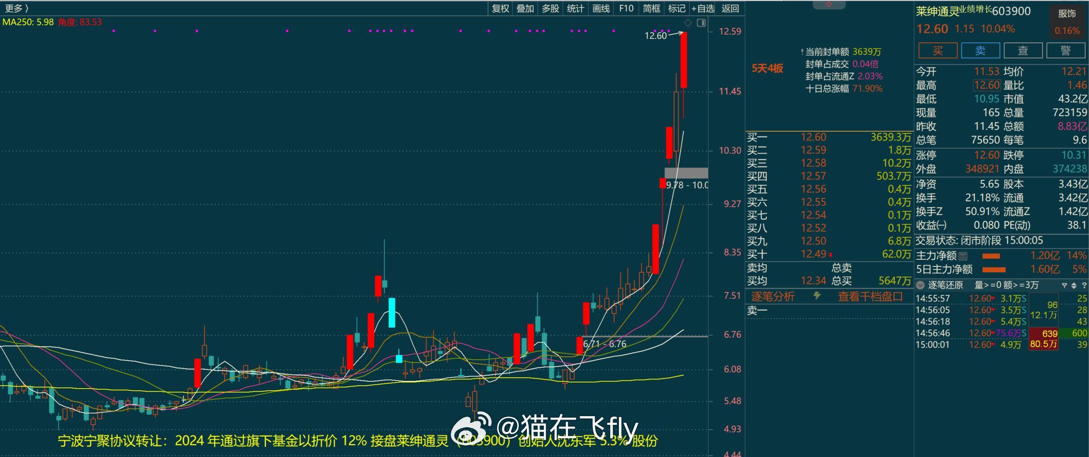The width and height of the screenshot is (1089, 457).
Task: Select the 14:56:46 tick row
Action: click(x=1001, y=333)
